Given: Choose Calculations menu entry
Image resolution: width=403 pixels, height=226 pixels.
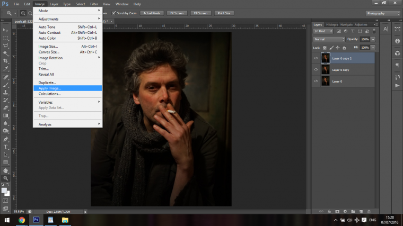Looking at the screenshot, I should coord(67,94).
